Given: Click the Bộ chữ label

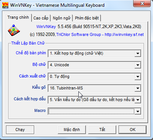Looking at the screenshot, I should pyautogui.click(x=39, y=64).
